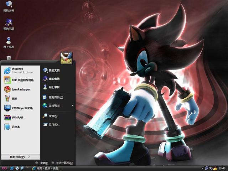This screenshot has height=171, width=228.
Task: Open the 我的电脑 Sonic desktop icon
Action: point(9,25)
